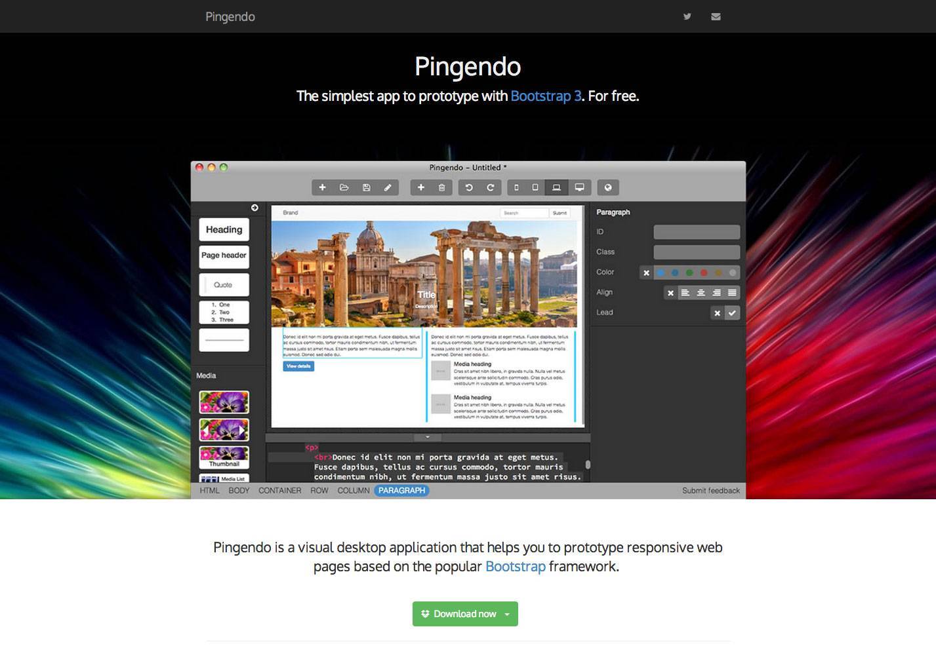
Task: Select the pencil edit tool
Action: (388, 187)
